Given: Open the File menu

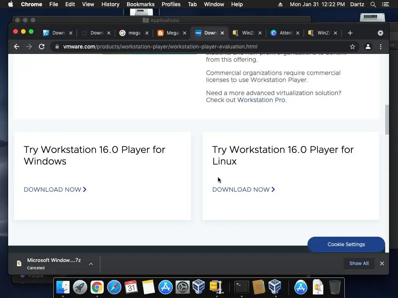Looking at the screenshot, I should tap(54, 4).
